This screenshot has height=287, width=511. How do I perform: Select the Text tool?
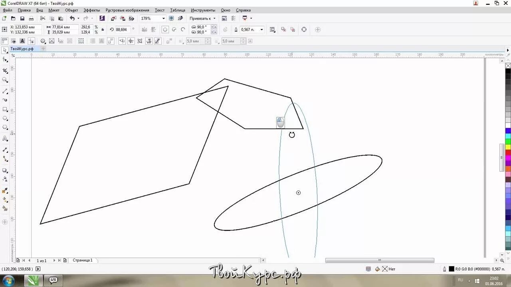click(5, 139)
